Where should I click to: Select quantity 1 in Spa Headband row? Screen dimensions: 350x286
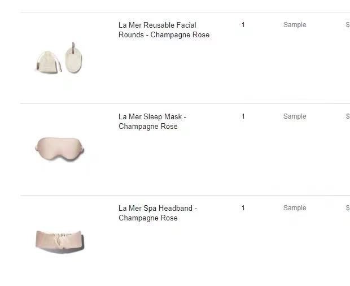pyautogui.click(x=243, y=208)
